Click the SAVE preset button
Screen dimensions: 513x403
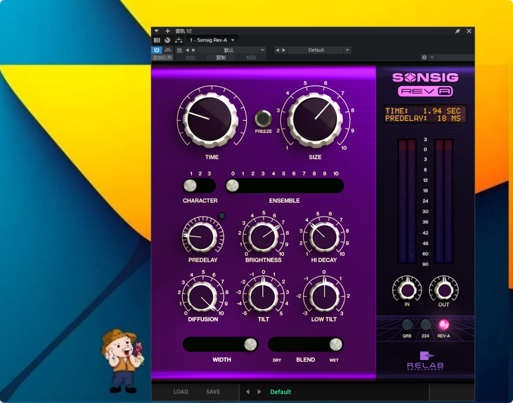(213, 392)
